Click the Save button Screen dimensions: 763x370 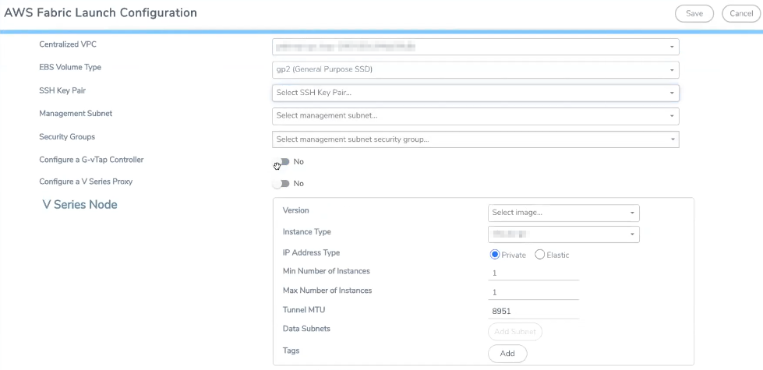[694, 13]
